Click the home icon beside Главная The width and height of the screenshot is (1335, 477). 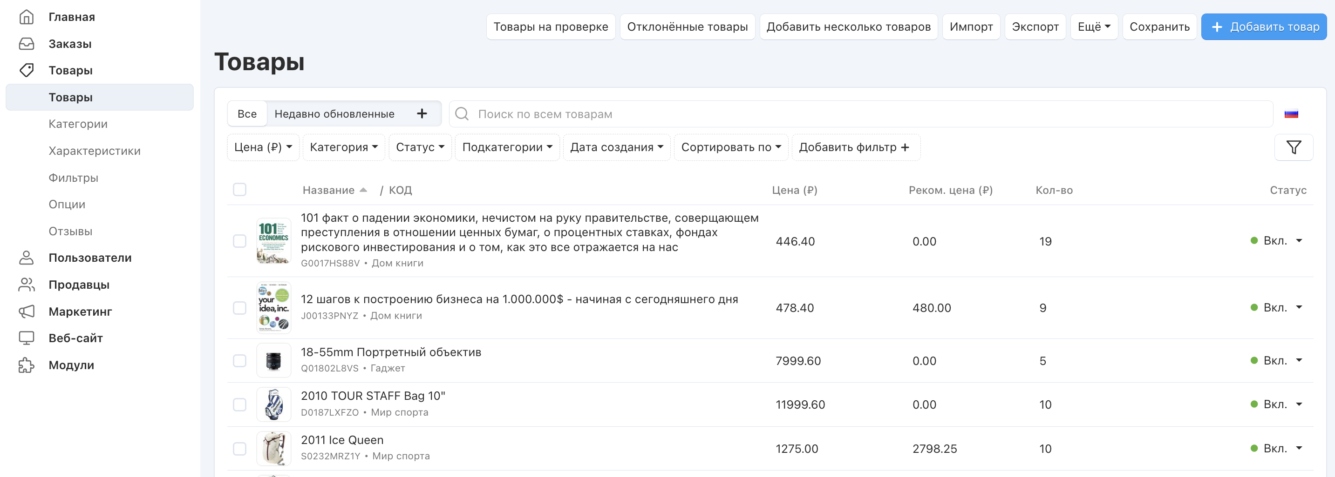click(26, 17)
